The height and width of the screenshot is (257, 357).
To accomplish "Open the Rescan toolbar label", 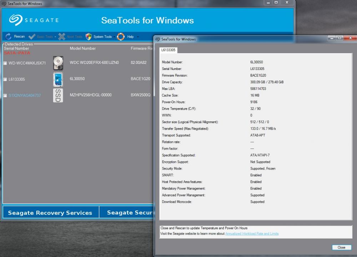I will [20, 36].
